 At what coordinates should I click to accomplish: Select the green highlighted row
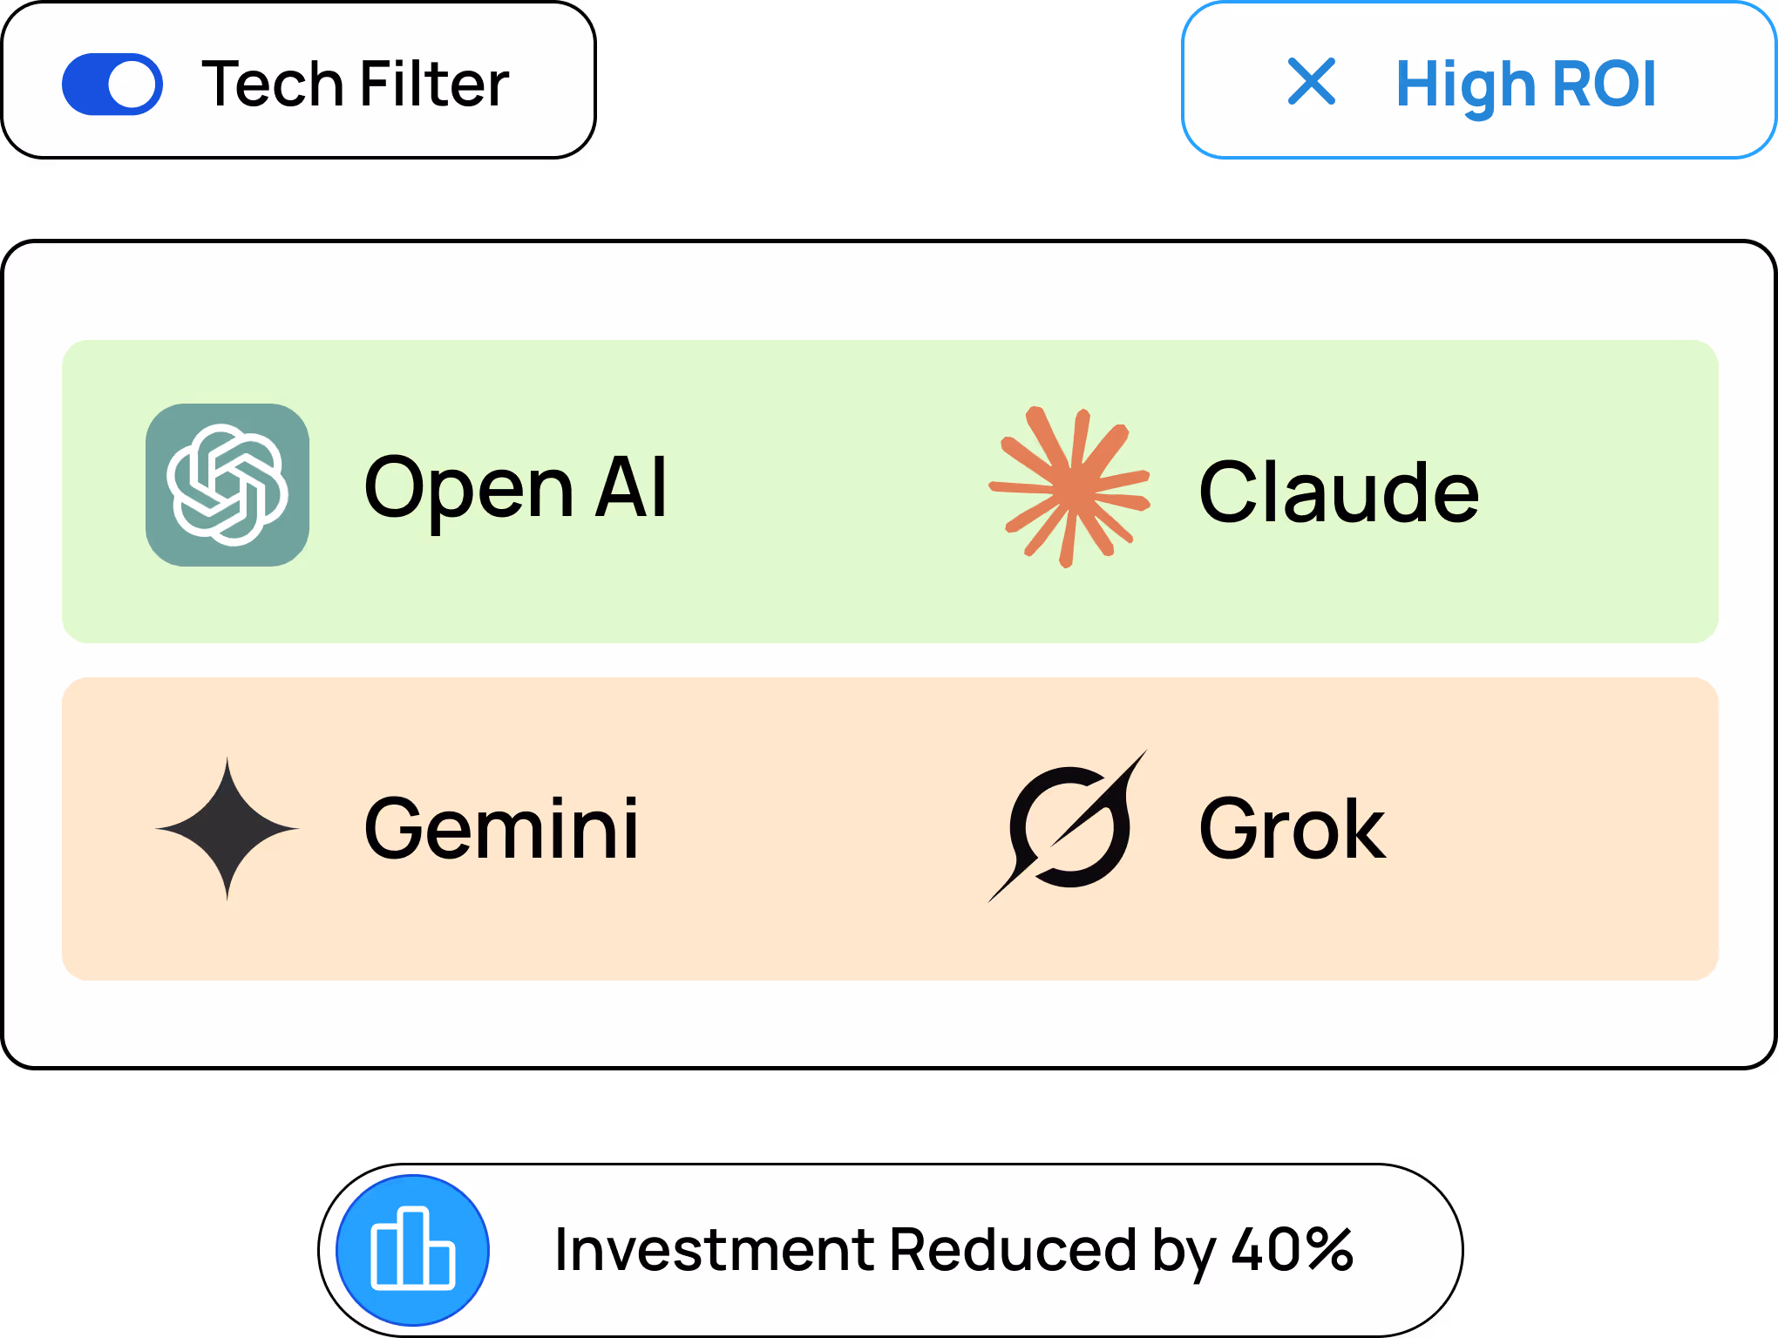pos(889,489)
